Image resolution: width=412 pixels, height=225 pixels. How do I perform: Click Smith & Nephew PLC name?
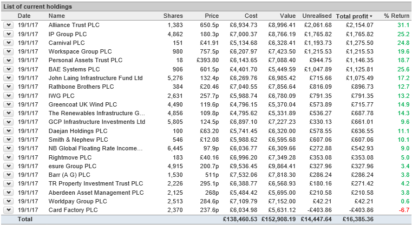pos(79,140)
